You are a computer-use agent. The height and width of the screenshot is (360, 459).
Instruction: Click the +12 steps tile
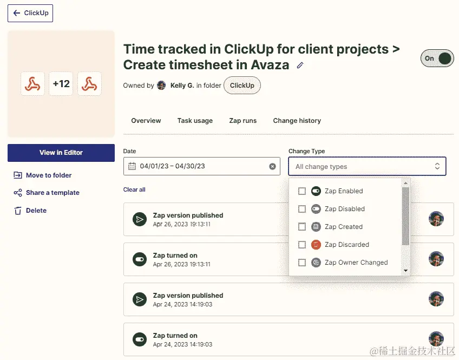coord(61,84)
